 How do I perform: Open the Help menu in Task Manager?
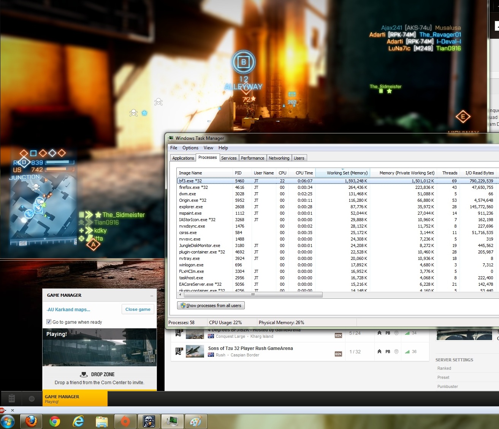pos(223,148)
